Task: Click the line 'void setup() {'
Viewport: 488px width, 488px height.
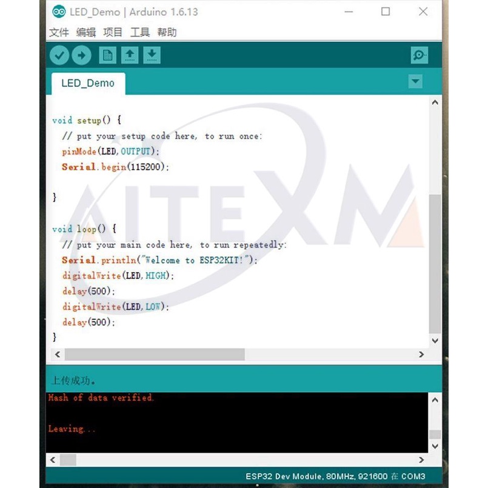Action: point(87,120)
